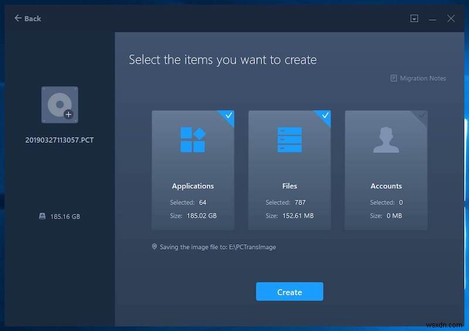Uncheck the Files card checkmark
This screenshot has width=469, height=331.
point(325,116)
